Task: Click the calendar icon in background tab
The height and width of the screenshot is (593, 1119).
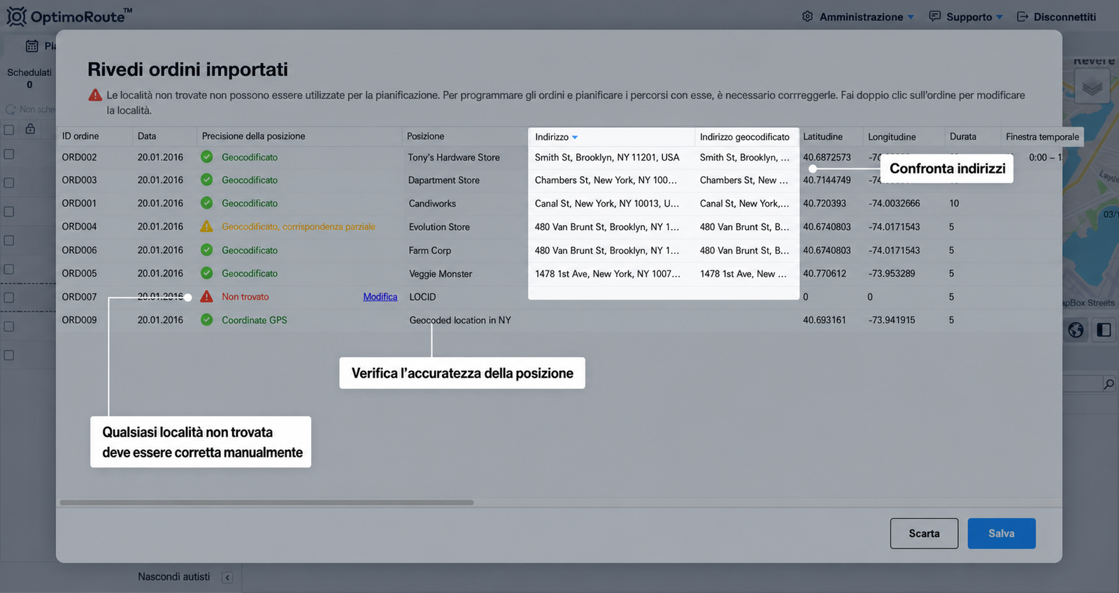Action: [32, 46]
